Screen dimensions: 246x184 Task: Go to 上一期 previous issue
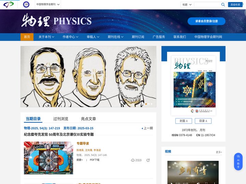click(x=147, y=128)
